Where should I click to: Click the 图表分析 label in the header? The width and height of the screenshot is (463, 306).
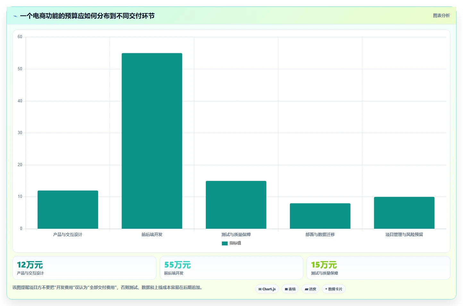441,15
